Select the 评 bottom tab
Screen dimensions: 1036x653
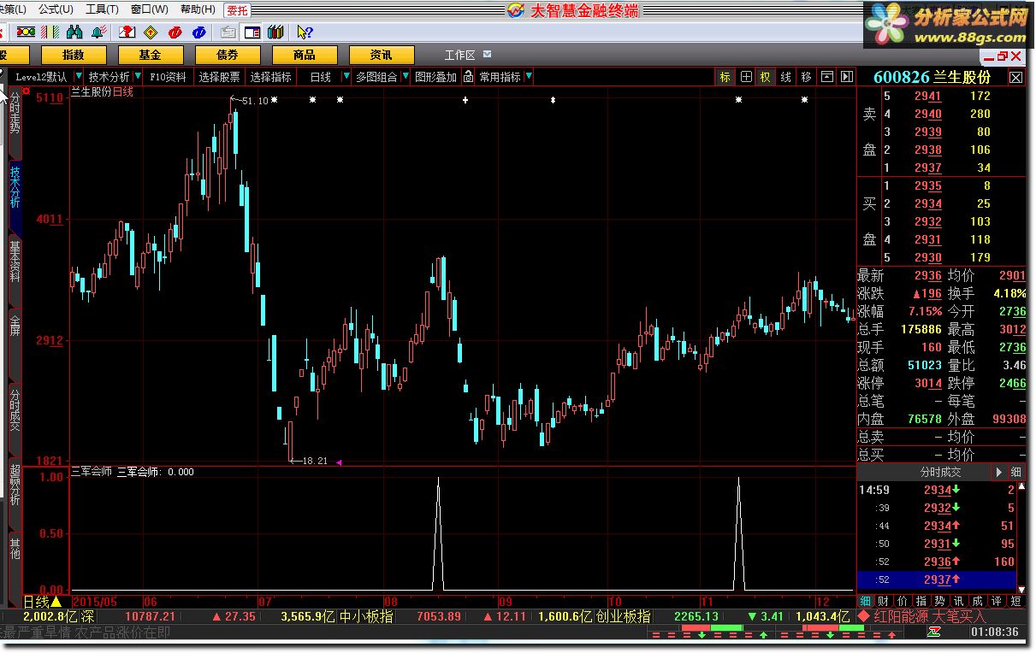pyautogui.click(x=996, y=602)
